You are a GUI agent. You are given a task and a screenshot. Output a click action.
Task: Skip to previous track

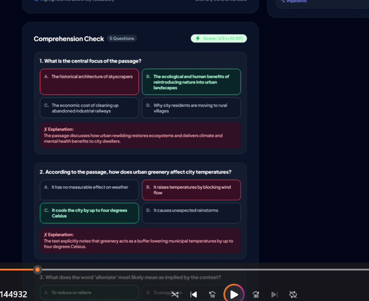[193, 294]
